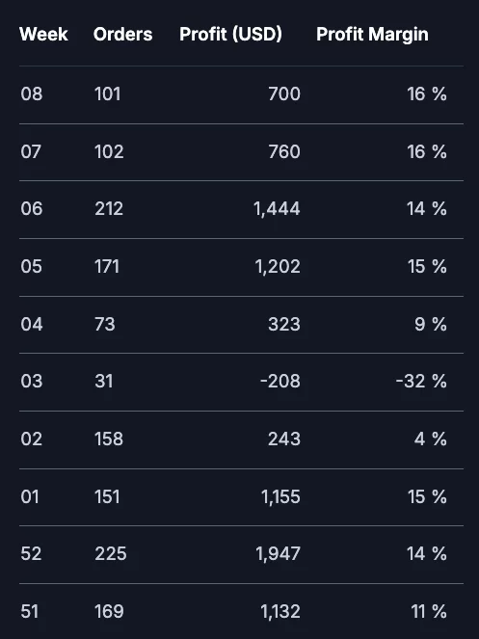Click the Profit (USD) column header
This screenshot has width=479, height=639.
click(x=230, y=35)
